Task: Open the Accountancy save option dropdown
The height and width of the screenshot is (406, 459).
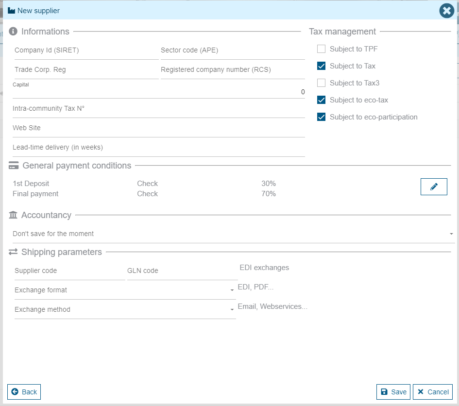Action: point(233,234)
